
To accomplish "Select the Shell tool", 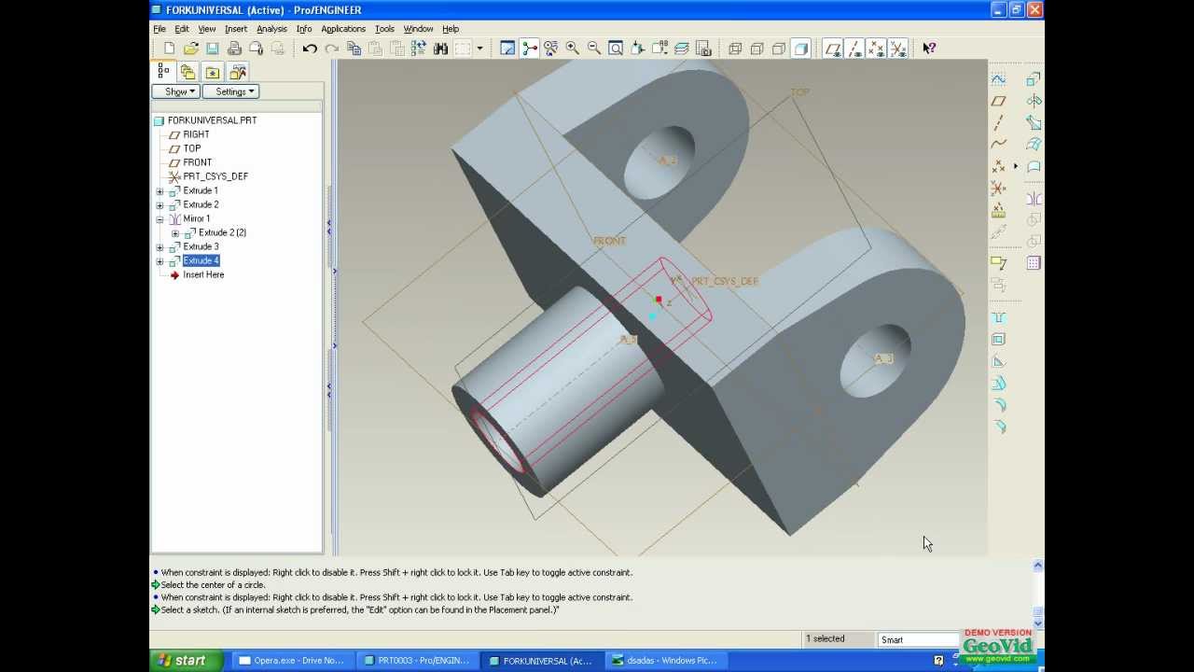I will click(x=998, y=339).
